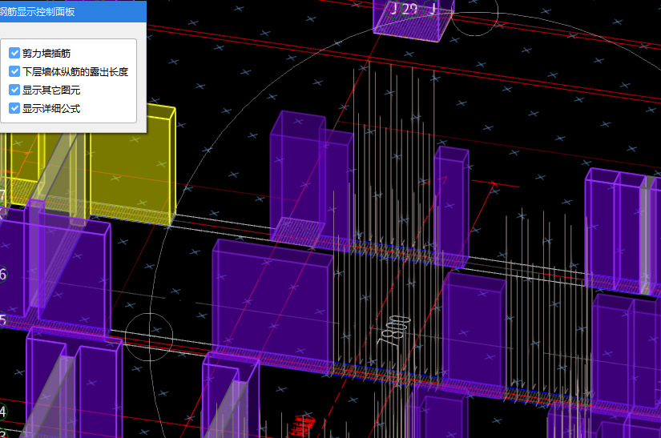Screen dimensions: 661x438
Task: Uncheck the 剪力墙插筋 checkbox
Action: 14,53
